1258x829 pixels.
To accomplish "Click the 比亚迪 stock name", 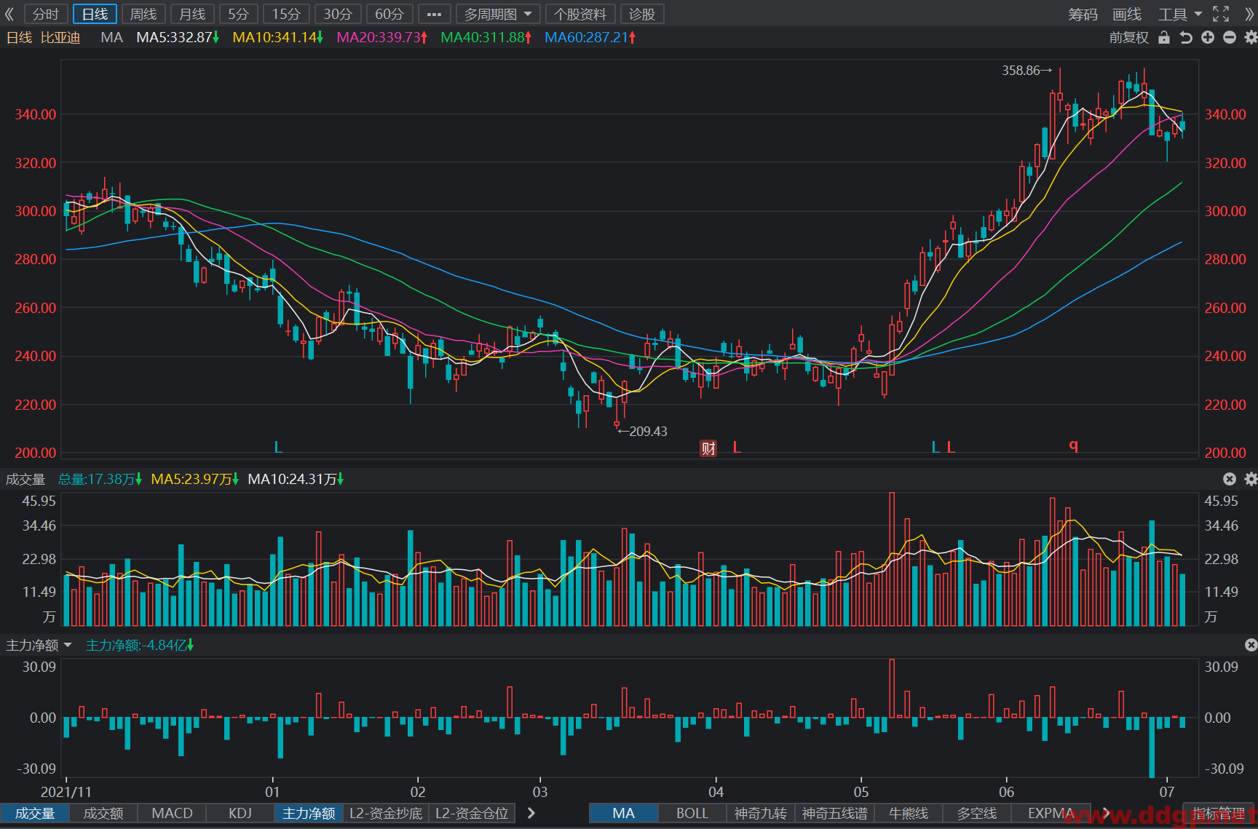I will tap(60, 37).
